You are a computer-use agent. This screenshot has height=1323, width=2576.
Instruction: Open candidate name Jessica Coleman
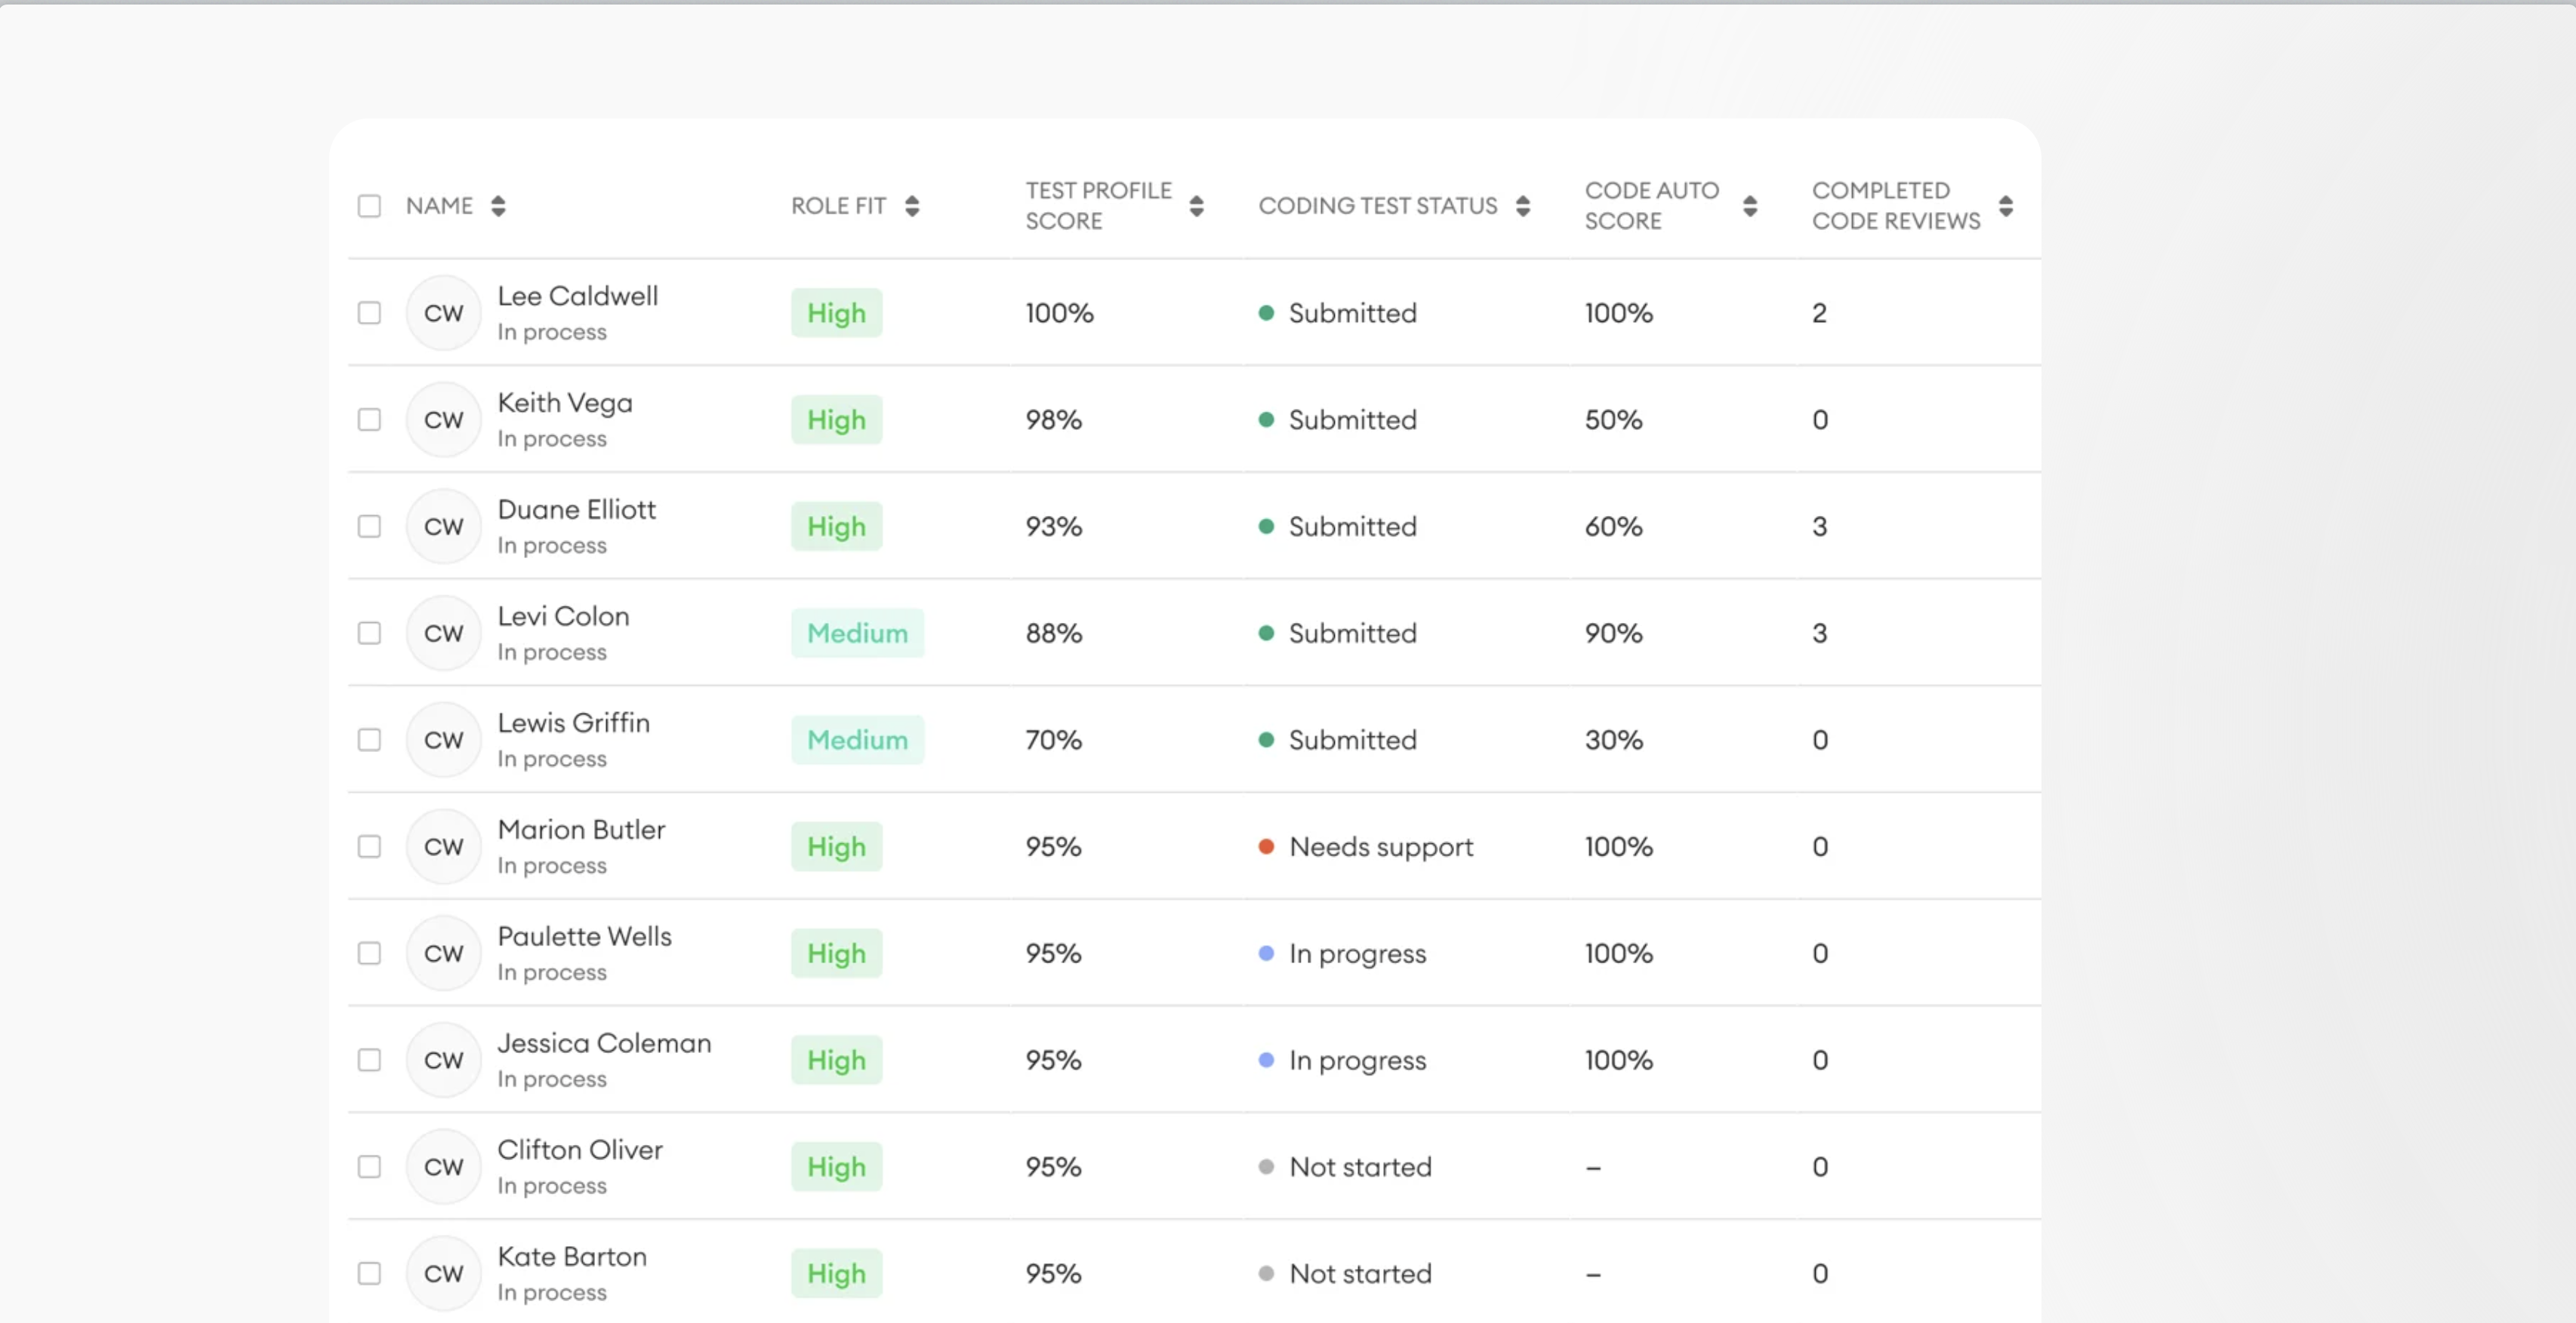[604, 1043]
